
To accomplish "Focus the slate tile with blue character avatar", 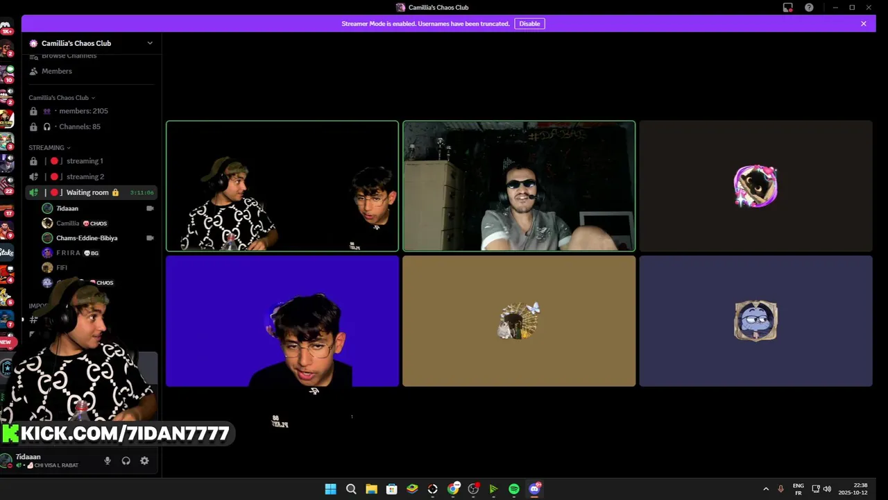I will coord(755,321).
